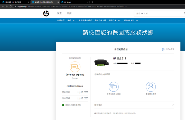Go to 支援首頁
The height and width of the screenshot is (120, 185).
pos(61,20)
